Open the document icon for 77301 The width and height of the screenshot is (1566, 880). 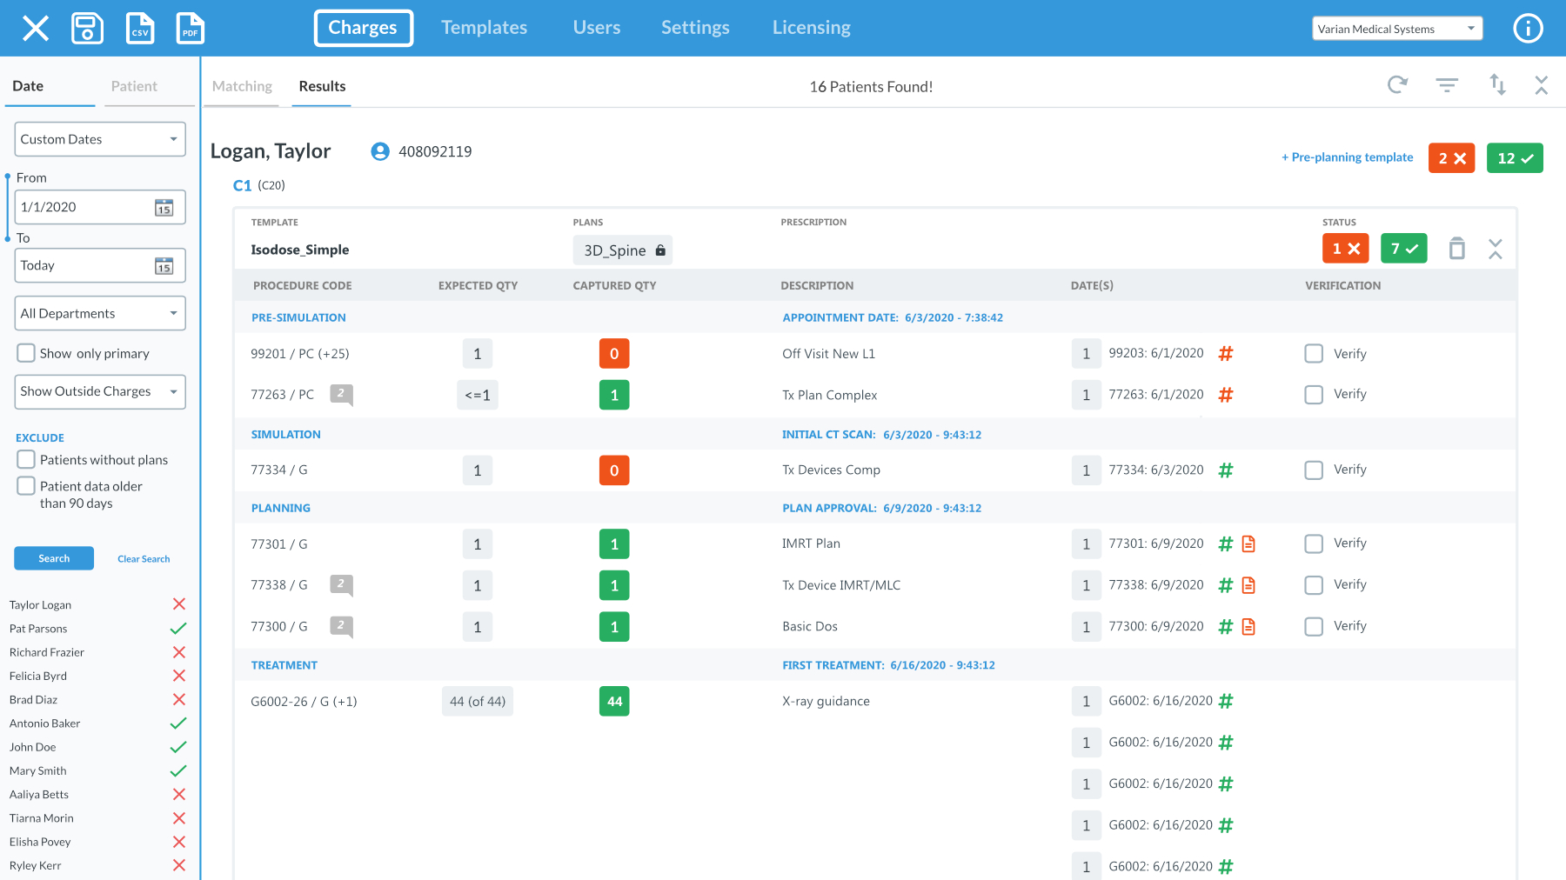point(1248,543)
